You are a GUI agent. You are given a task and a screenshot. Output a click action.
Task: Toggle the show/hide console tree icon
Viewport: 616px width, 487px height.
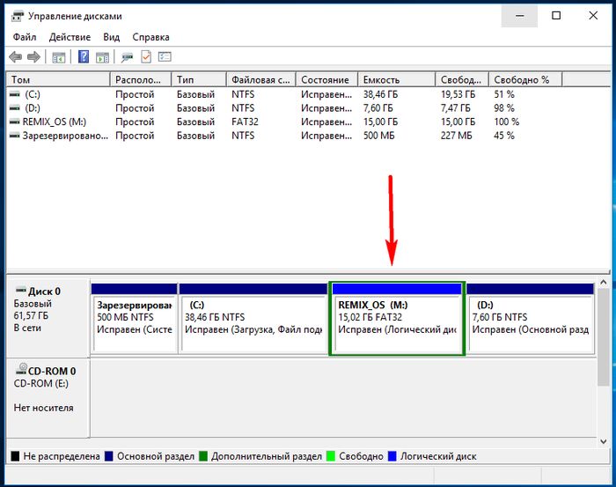pos(59,57)
